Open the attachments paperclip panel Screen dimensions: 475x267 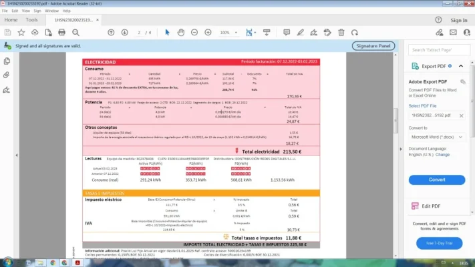(7, 75)
